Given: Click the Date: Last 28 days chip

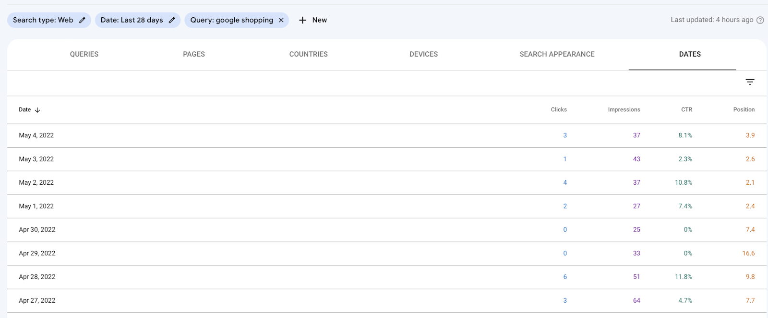Looking at the screenshot, I should click(x=138, y=20).
